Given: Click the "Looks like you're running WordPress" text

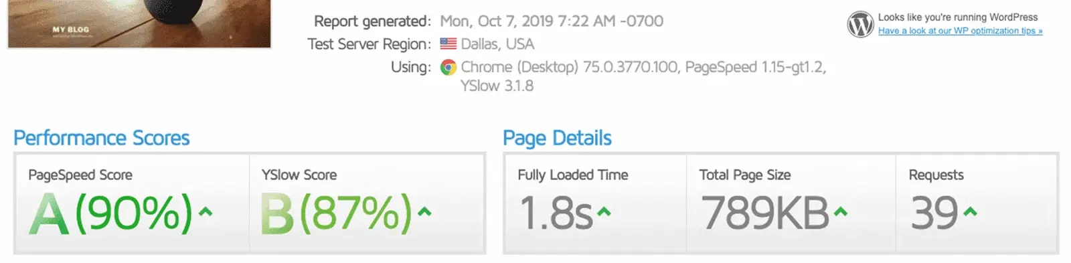Looking at the screenshot, I should tap(958, 17).
